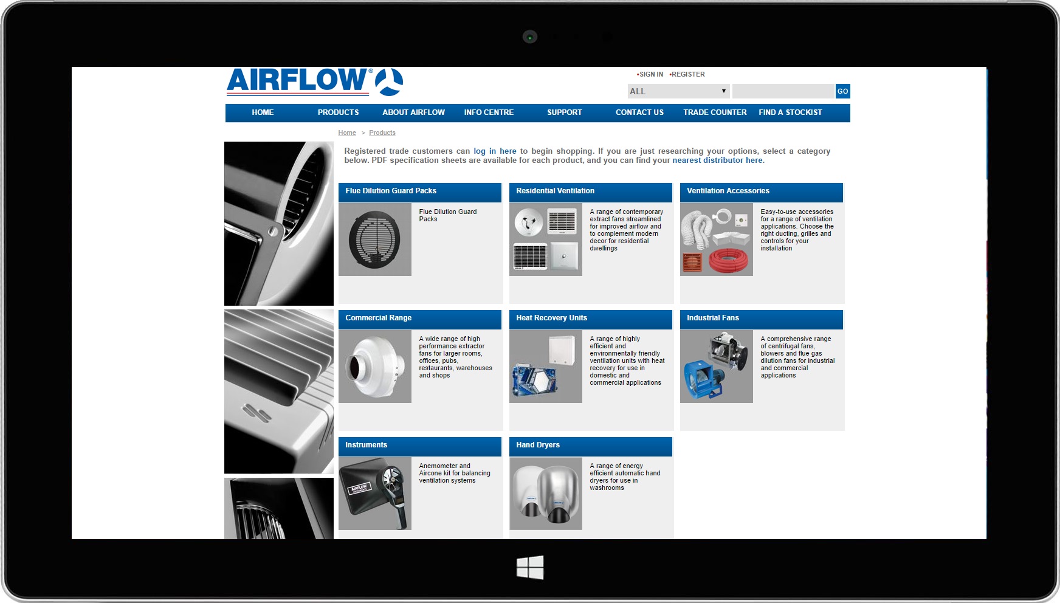Open the Industrial Fans blue blower image
Viewport: 1060px width, 603px height.
click(x=716, y=367)
